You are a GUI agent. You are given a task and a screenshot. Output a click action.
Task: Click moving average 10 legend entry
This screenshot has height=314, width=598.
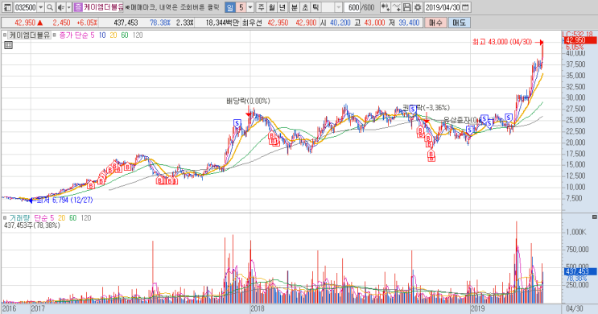[x=102, y=35]
